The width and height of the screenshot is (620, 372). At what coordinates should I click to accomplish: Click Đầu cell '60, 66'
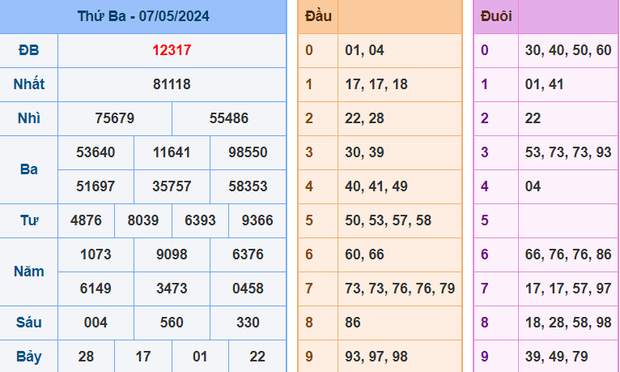pos(364,254)
